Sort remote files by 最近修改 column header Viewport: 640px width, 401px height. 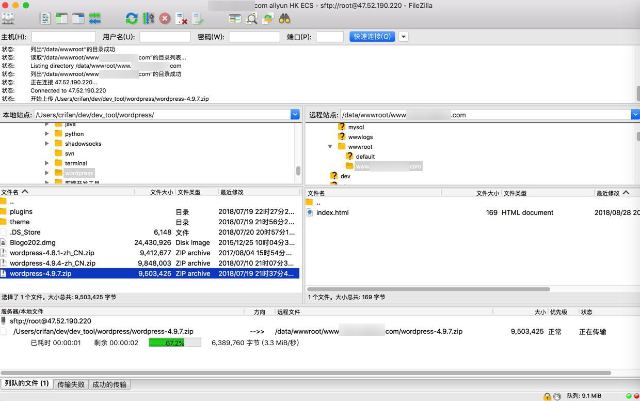[617, 193]
